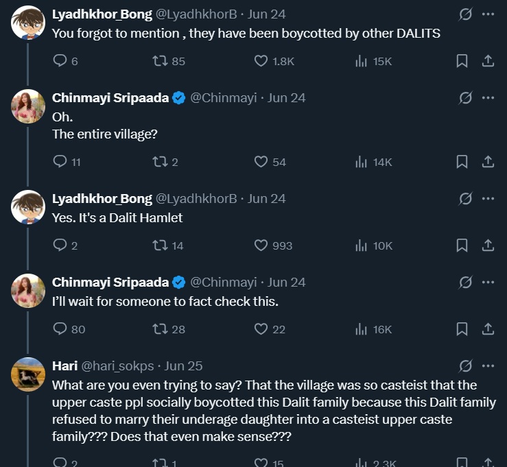The image size is (507, 467).
Task: Open more options on Hari's tweet
Action: 488,366
